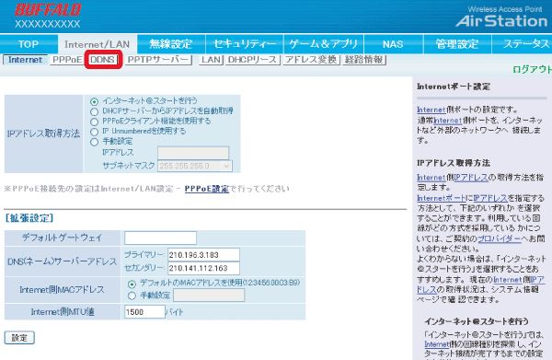552x360 pixels.
Task: Switch to the セキュリティー tab
Action: pos(245,44)
